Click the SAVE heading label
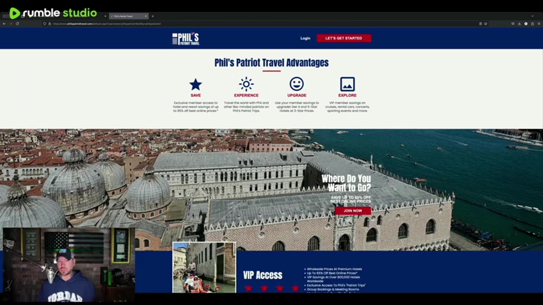 (x=196, y=95)
